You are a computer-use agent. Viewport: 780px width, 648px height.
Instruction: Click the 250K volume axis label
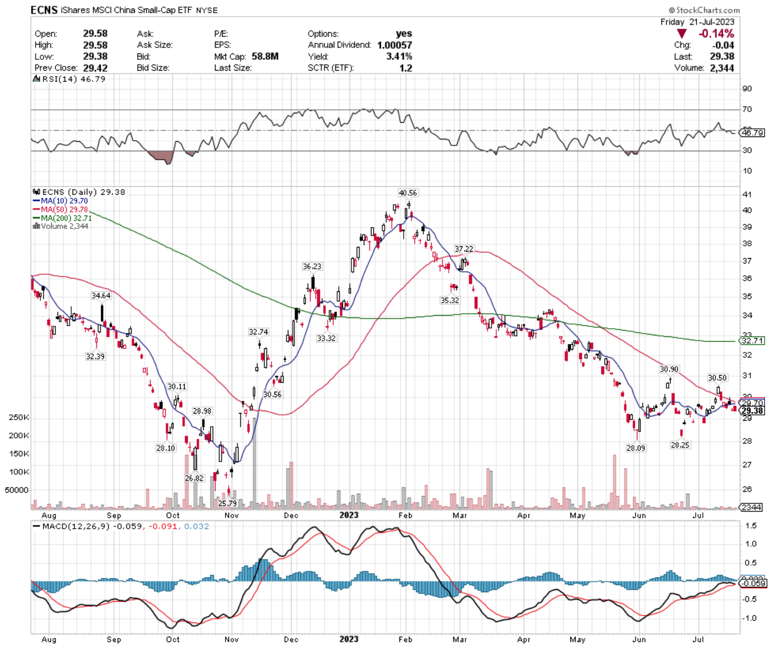click(x=19, y=417)
